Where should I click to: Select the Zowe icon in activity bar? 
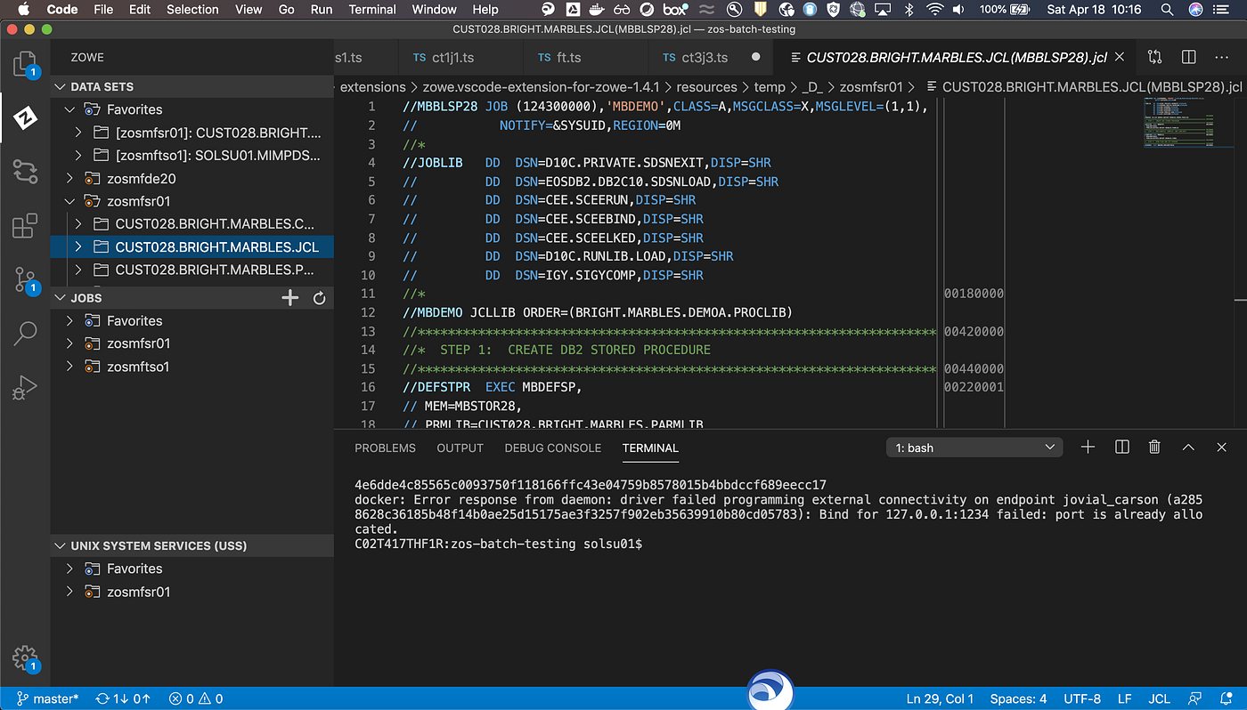(x=24, y=118)
